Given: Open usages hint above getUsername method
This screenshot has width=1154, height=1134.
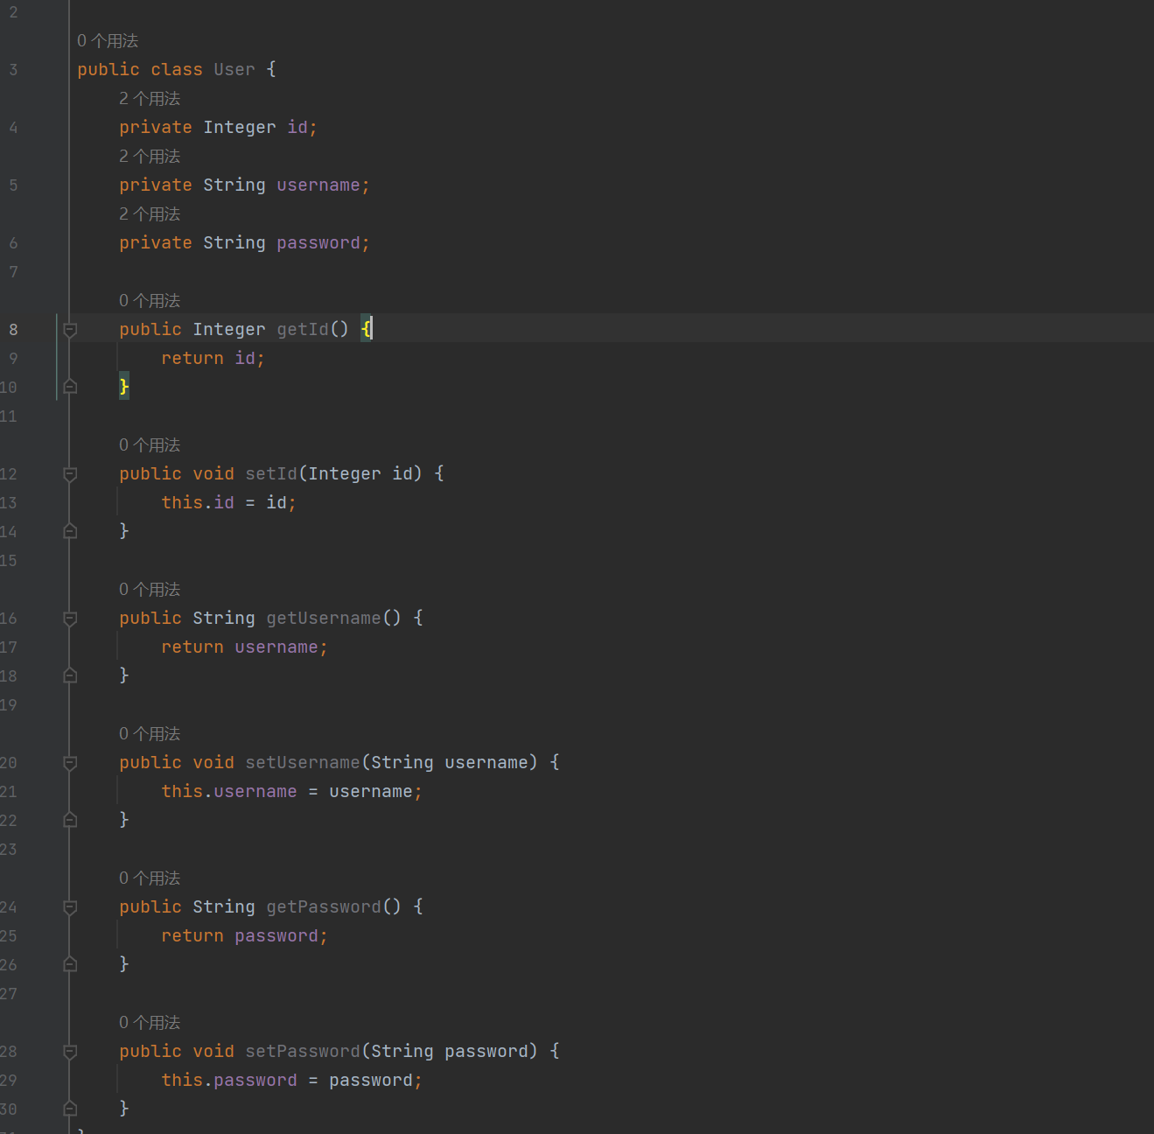Looking at the screenshot, I should [x=150, y=590].
